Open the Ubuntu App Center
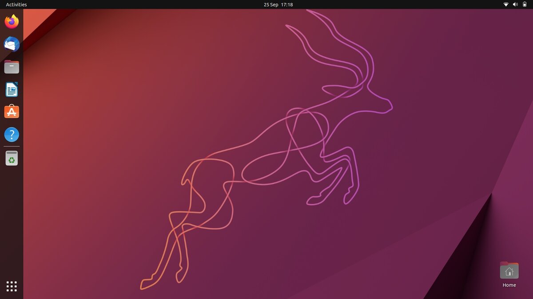Image resolution: width=533 pixels, height=299 pixels. point(11,112)
